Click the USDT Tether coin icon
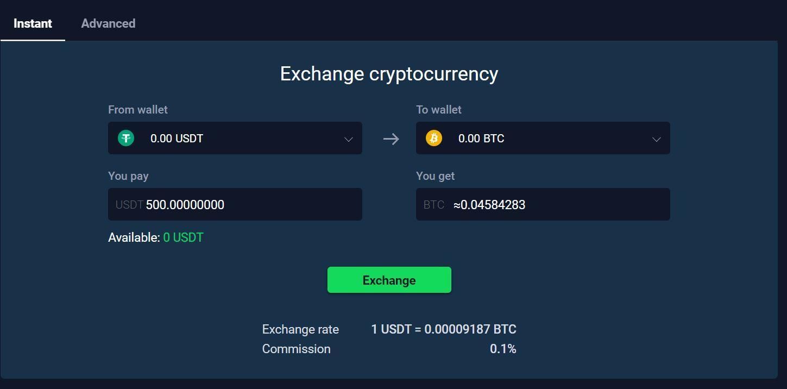Viewport: 787px width, 389px height. click(x=126, y=138)
